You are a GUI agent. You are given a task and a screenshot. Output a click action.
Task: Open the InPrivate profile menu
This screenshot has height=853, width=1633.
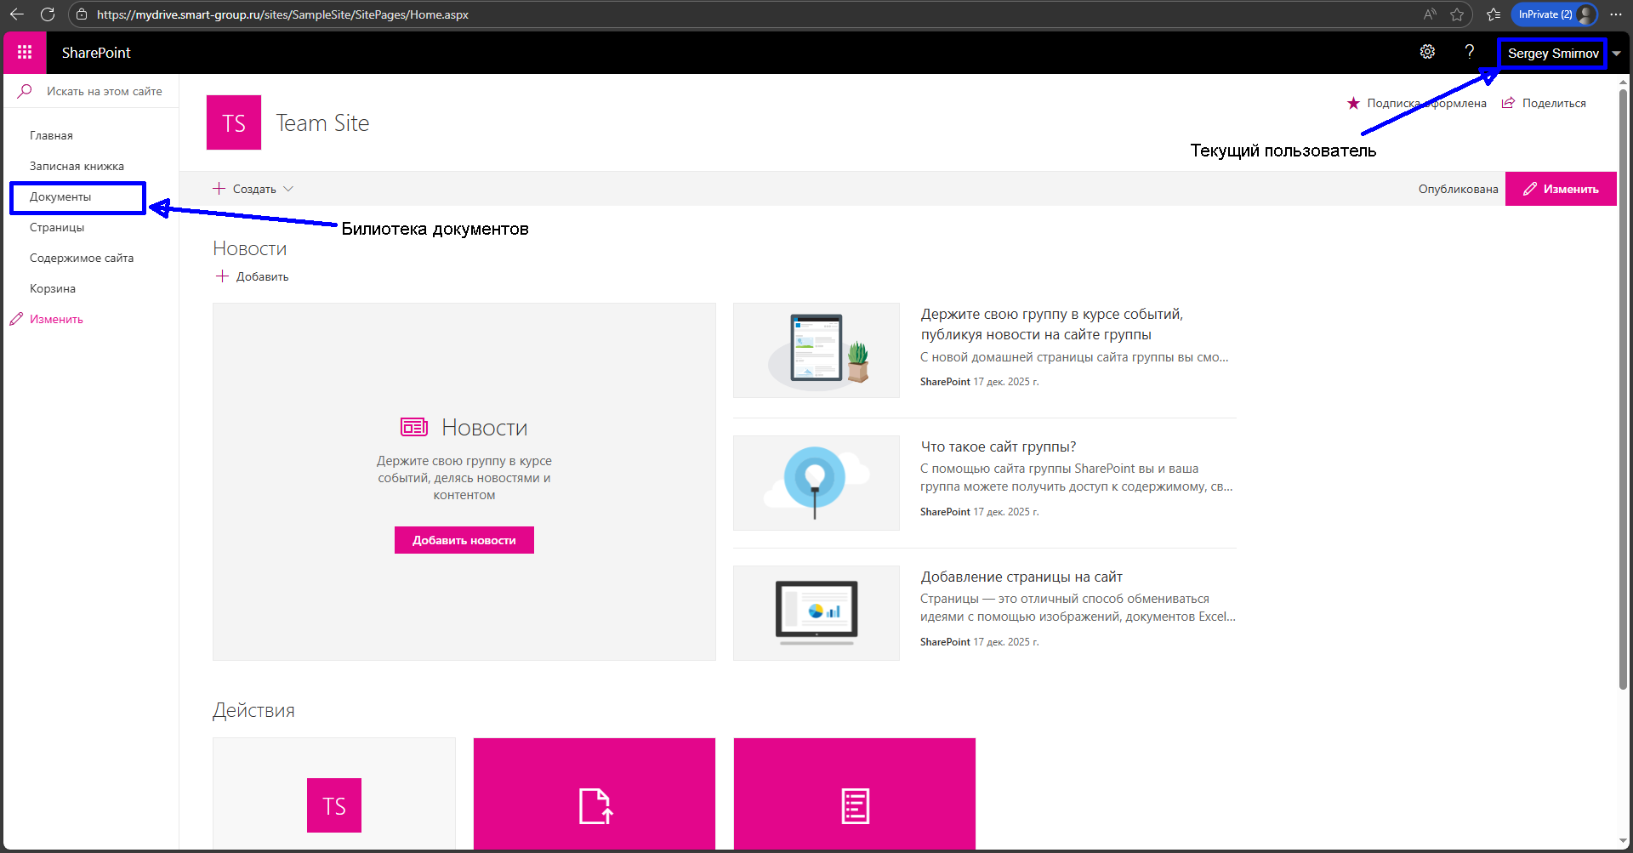tap(1554, 14)
